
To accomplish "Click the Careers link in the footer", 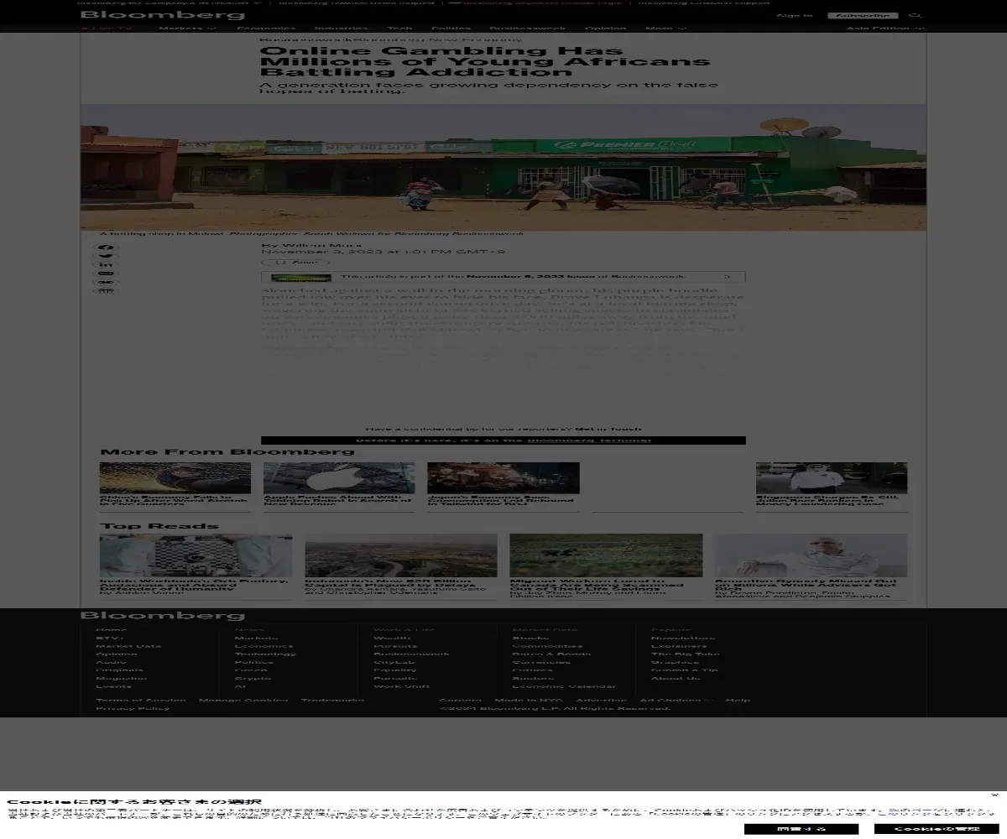I will pyautogui.click(x=460, y=701).
